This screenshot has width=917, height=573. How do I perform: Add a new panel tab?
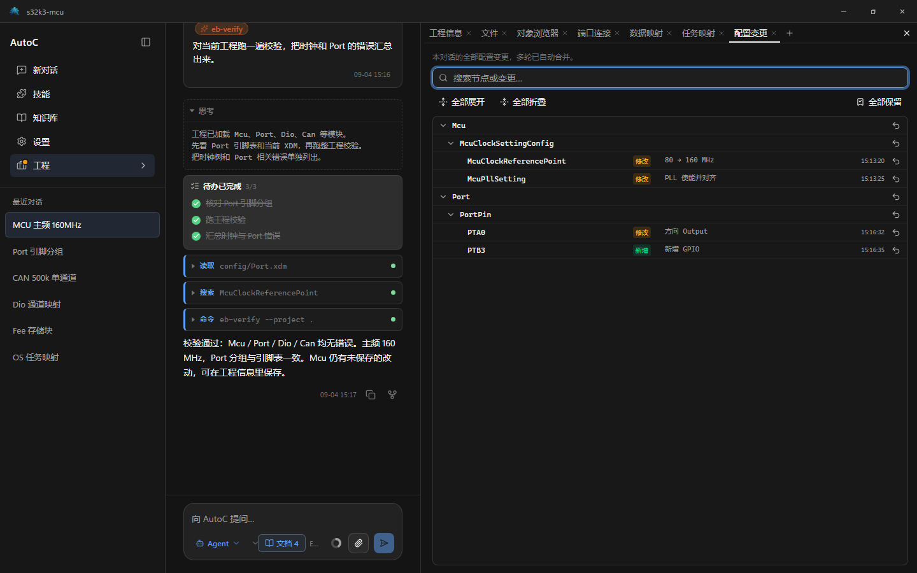[790, 33]
